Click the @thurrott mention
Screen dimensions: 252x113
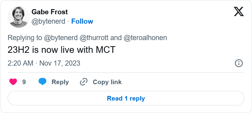(x=95, y=38)
